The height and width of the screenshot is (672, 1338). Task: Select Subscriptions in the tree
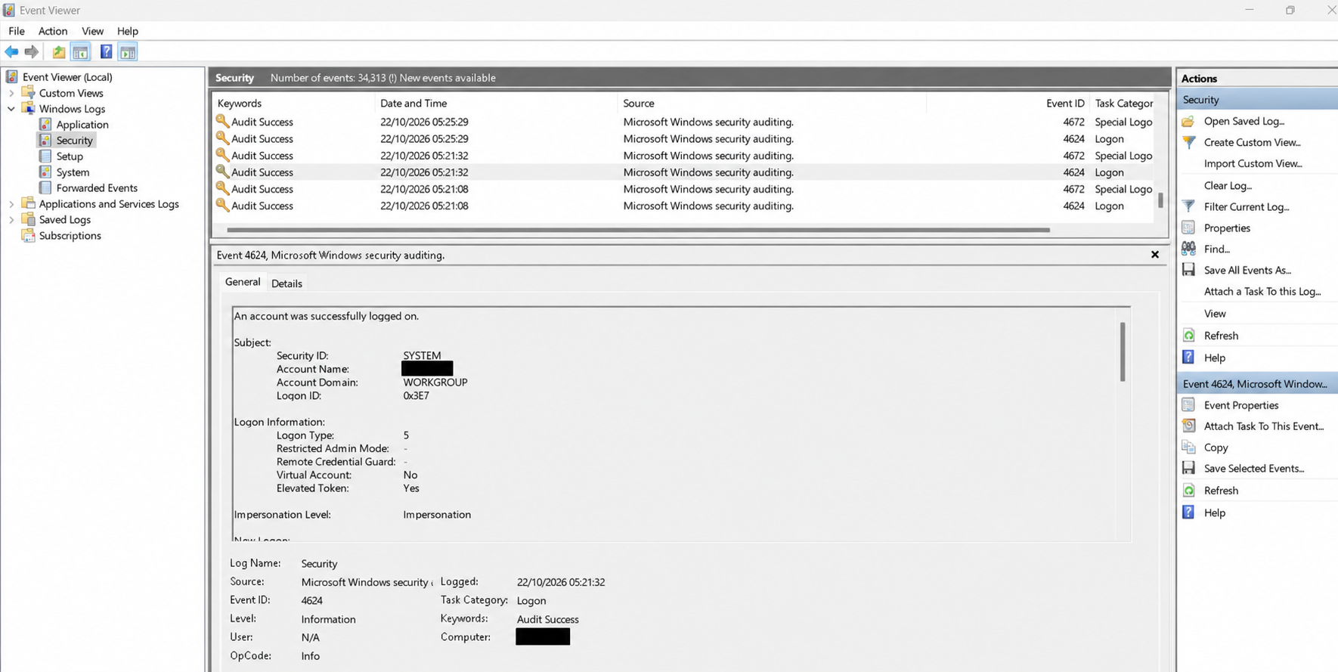[70, 236]
